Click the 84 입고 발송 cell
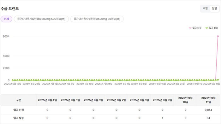This screenshot has width=221, height=124. [208, 118]
